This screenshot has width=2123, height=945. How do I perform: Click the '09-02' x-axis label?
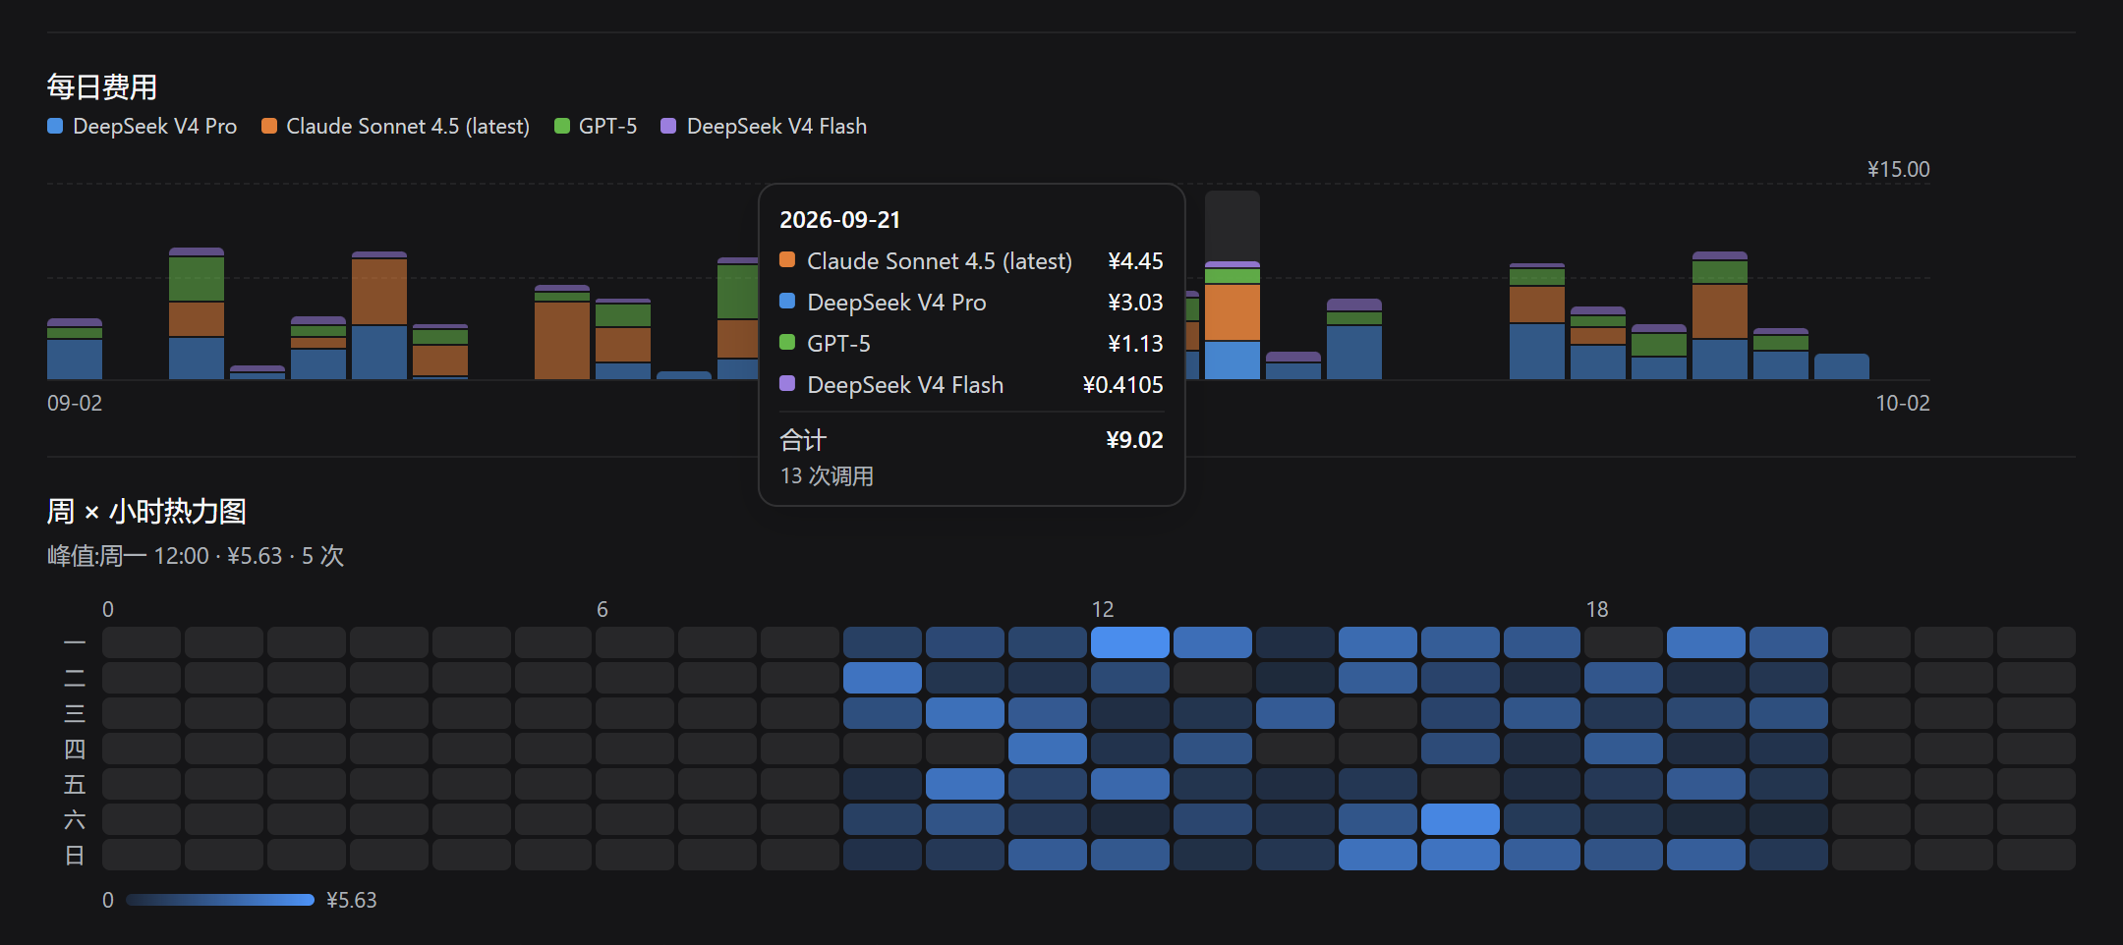(x=75, y=404)
